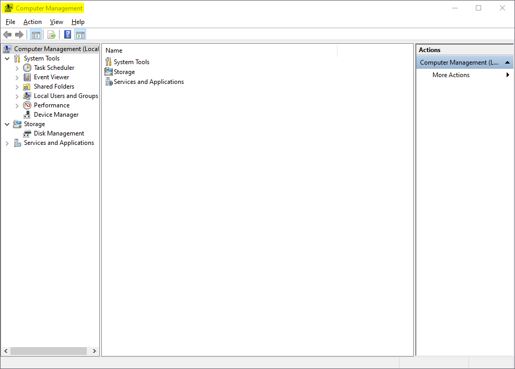Click the Back arrow in the toolbar

click(7, 35)
